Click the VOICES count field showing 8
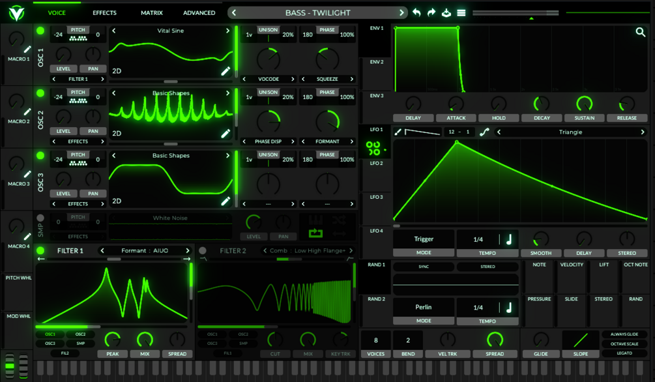Screen dimensions: 655x382 click(375, 340)
